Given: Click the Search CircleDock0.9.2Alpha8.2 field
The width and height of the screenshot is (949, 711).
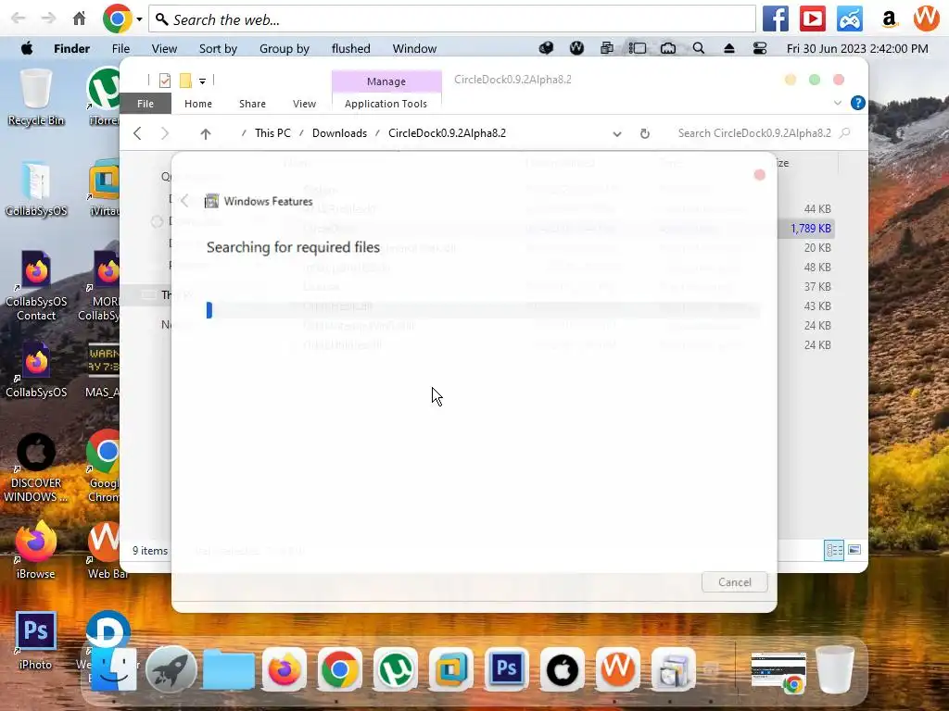Looking at the screenshot, I should 763,133.
